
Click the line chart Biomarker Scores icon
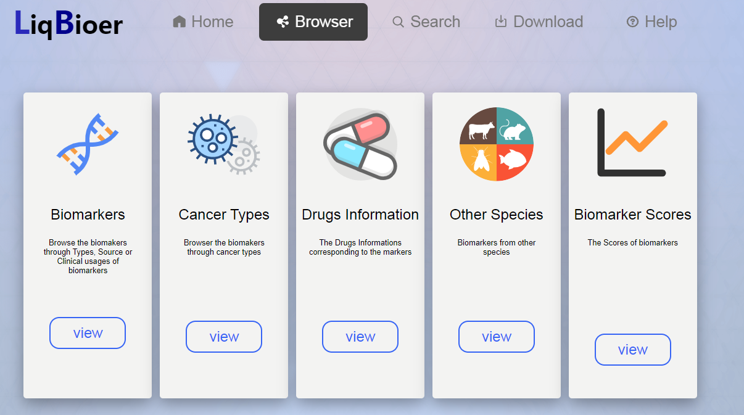click(632, 142)
